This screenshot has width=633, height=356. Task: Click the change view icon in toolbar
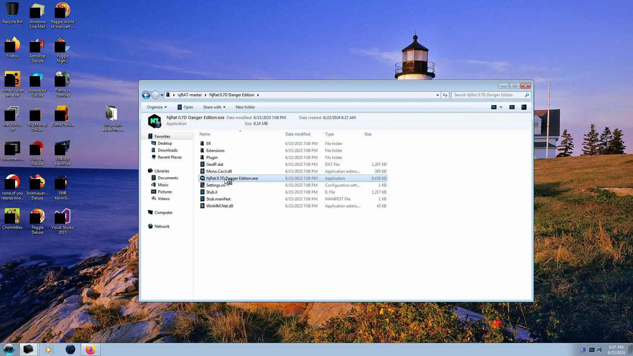coord(494,107)
